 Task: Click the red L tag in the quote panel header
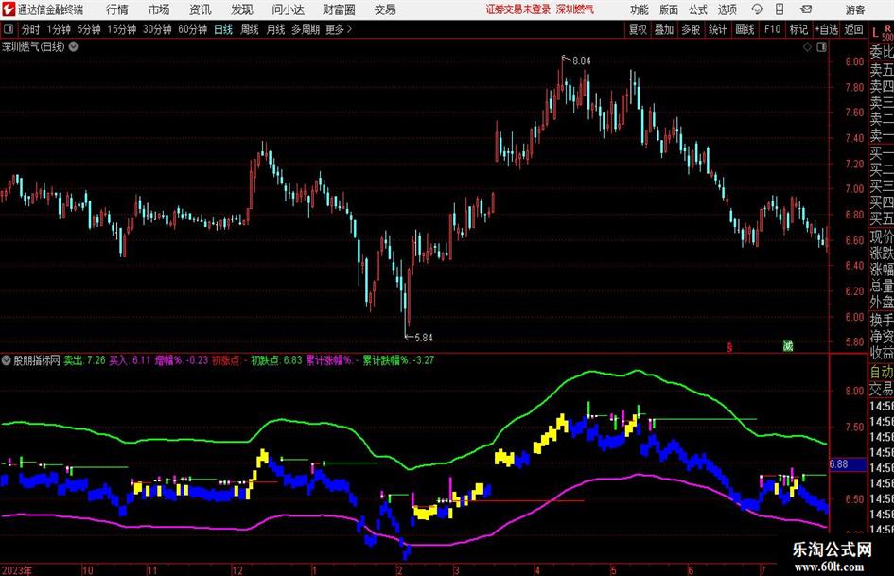[875, 33]
